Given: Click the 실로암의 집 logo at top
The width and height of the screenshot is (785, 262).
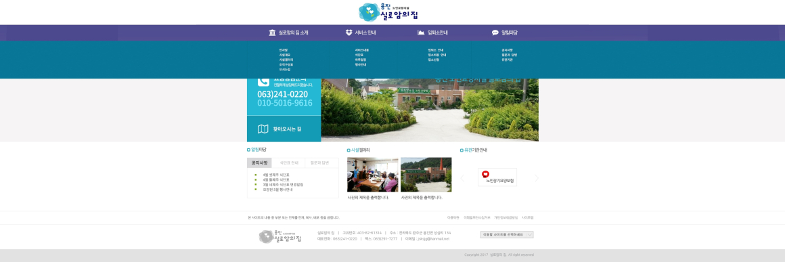Looking at the screenshot, I should tap(388, 12).
